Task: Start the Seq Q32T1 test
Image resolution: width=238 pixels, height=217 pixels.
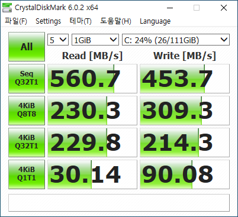Action: [x=27, y=79]
